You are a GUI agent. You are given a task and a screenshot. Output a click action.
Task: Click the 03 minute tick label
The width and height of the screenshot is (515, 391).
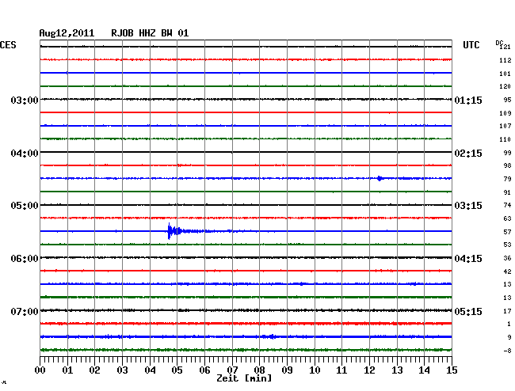123,370
